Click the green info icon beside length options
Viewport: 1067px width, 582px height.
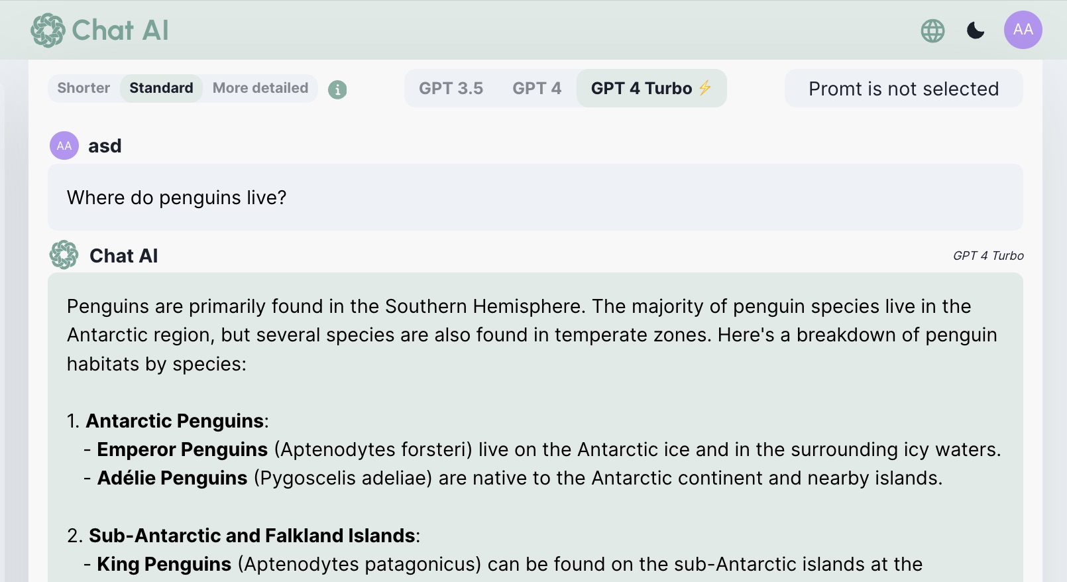[x=337, y=89]
